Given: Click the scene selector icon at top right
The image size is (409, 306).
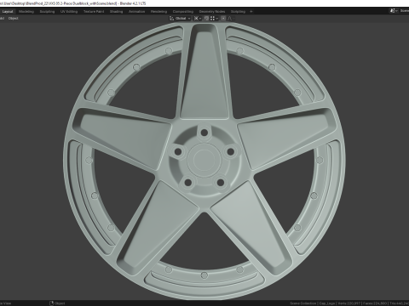Looking at the screenshot, I should pos(394,11).
